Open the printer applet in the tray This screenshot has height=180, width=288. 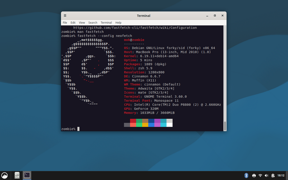(254, 176)
